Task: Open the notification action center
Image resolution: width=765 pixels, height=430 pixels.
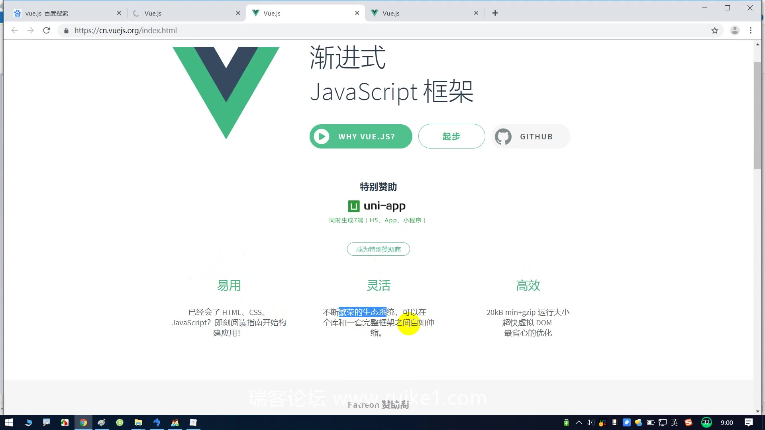Action: coord(749,422)
